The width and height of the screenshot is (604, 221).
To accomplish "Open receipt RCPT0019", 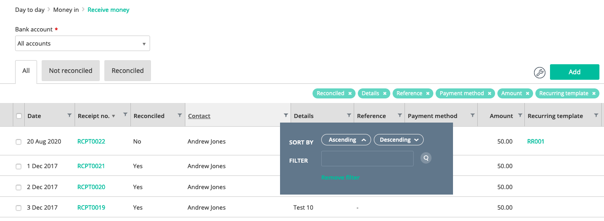I will point(91,207).
